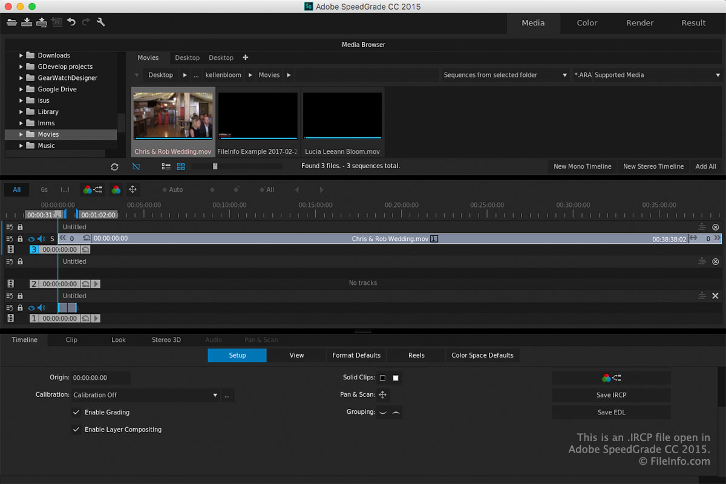Click the 00:01:02:00 out-point marker

point(98,215)
